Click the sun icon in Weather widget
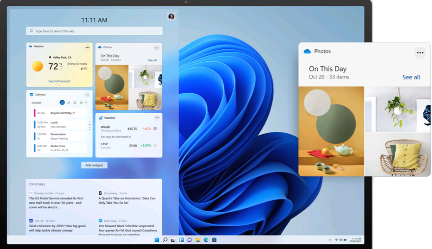Viewport: 432px width, 249px height. click(x=37, y=66)
